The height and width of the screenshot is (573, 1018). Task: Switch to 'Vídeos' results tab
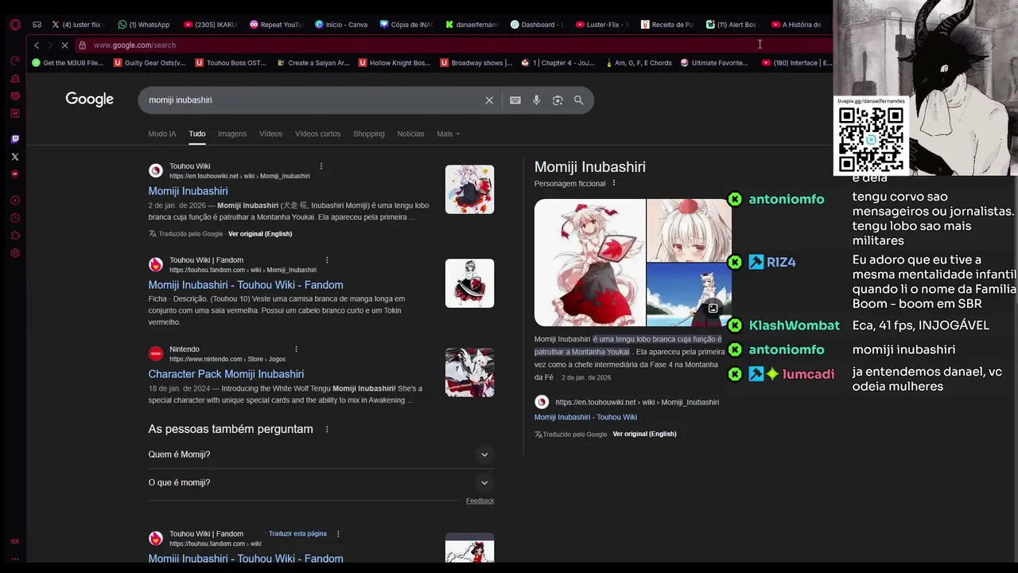click(270, 134)
